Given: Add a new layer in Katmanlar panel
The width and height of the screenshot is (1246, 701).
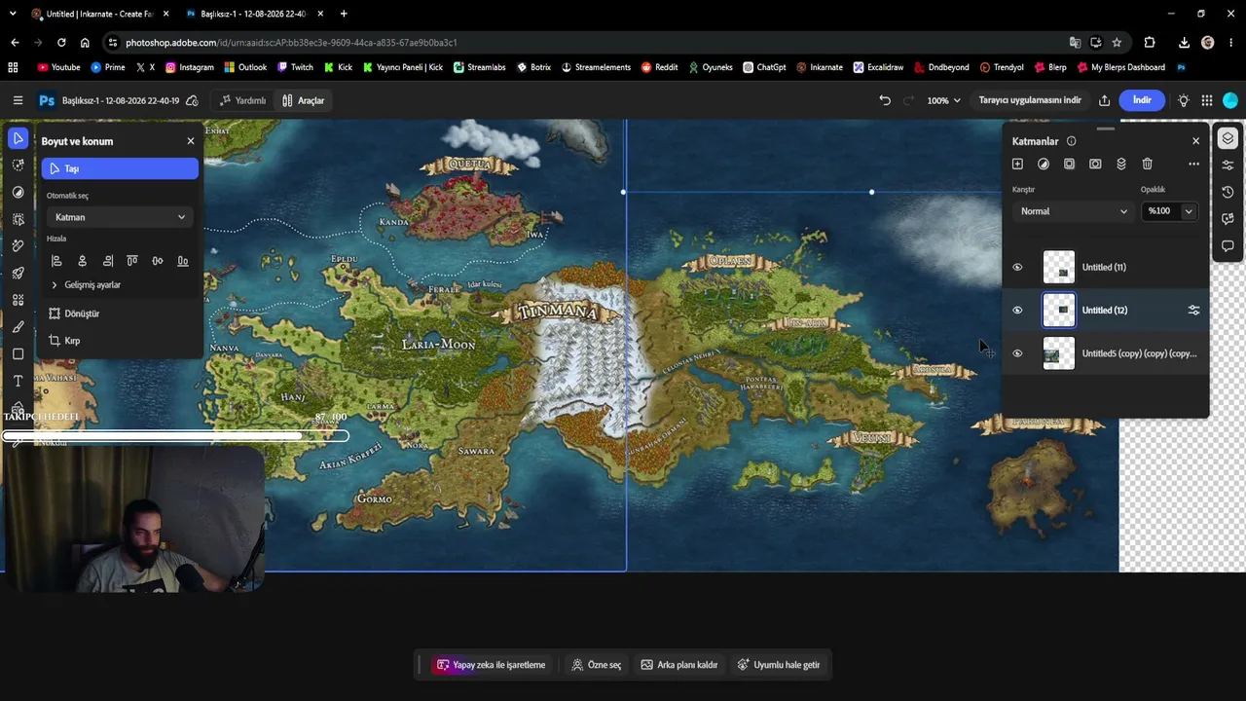Looking at the screenshot, I should tap(1017, 164).
